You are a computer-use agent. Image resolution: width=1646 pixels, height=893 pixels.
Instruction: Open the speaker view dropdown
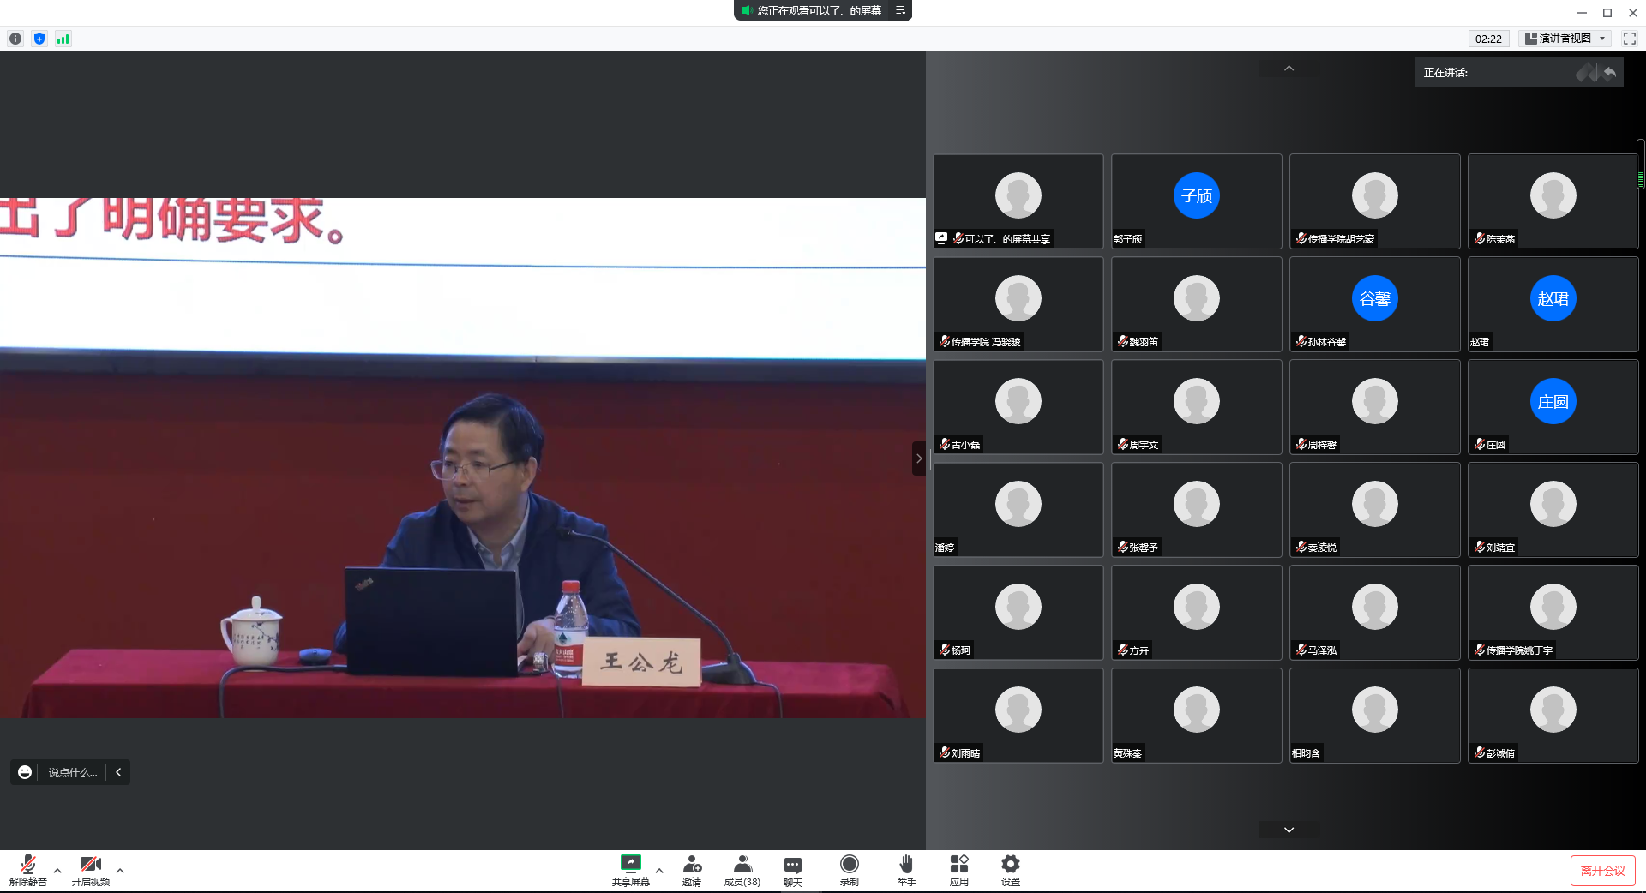(x=1565, y=39)
